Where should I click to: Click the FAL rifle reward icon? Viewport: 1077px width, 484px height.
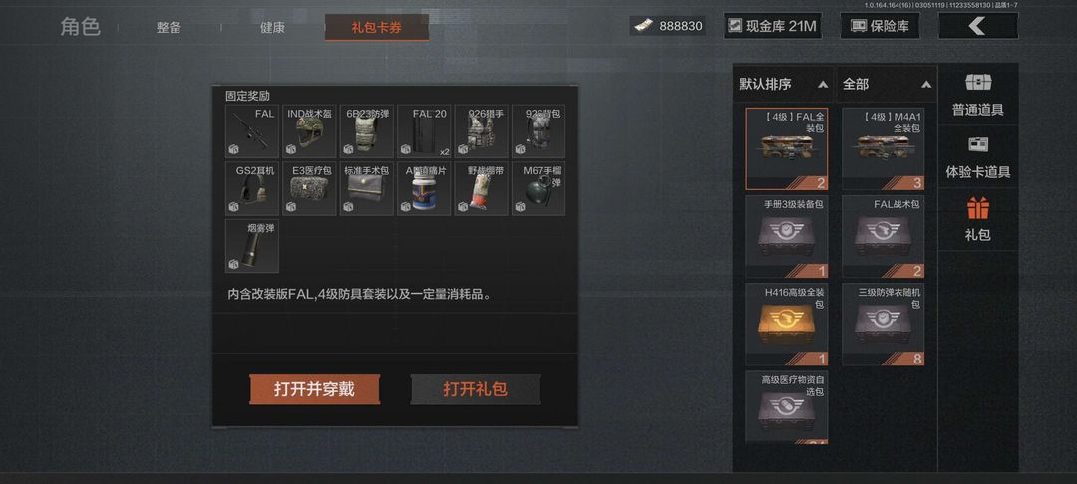[251, 130]
